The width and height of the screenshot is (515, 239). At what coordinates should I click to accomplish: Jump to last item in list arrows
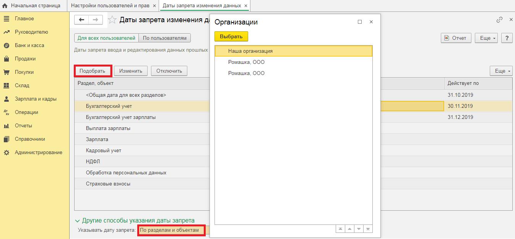pos(368,229)
